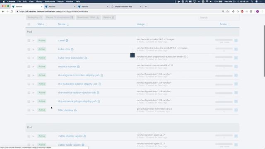Open macOS Spotlight search icon in menu bar
Image resolution: width=265 pixels, height=149 pixels.
252,2
